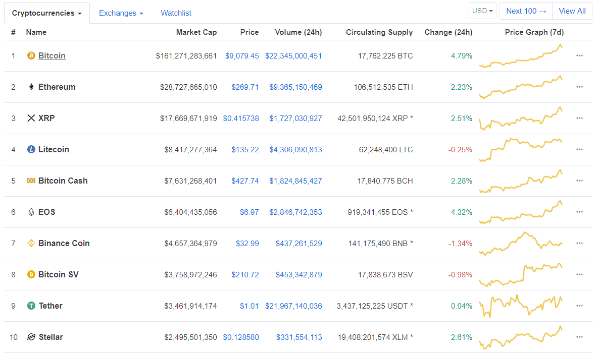Open the Tether name link
598x354 pixels.
pos(51,306)
